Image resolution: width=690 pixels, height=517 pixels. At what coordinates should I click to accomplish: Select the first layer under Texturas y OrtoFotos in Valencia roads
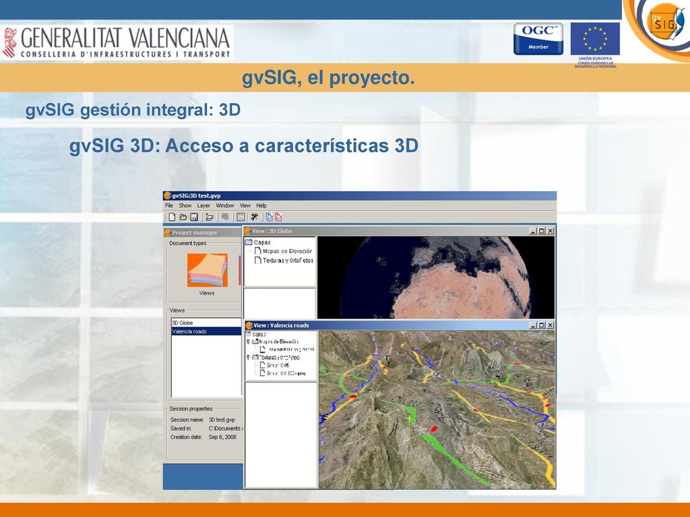click(x=278, y=366)
